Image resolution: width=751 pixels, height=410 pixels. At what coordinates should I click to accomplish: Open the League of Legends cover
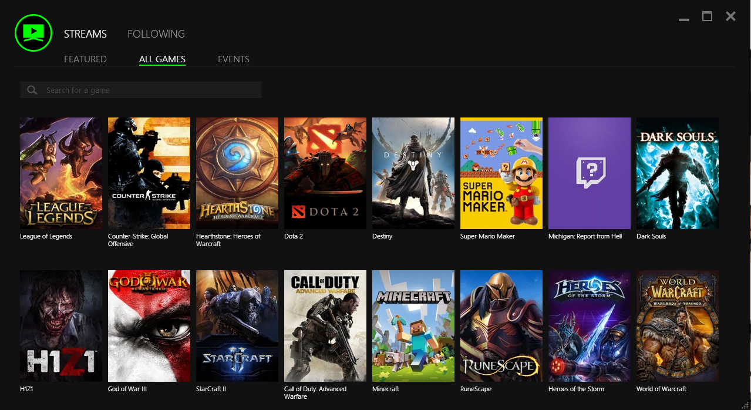click(60, 173)
